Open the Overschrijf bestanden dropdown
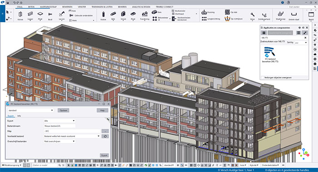This screenshot has width=318, height=172. pyautogui.click(x=60, y=141)
